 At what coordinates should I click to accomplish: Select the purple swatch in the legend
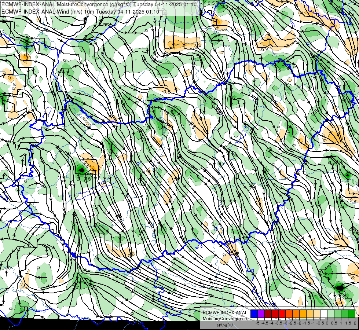click(261, 313)
